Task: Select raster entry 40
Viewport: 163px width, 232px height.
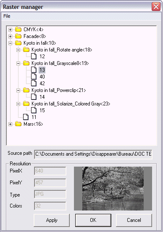Action: pyautogui.click(x=42, y=77)
